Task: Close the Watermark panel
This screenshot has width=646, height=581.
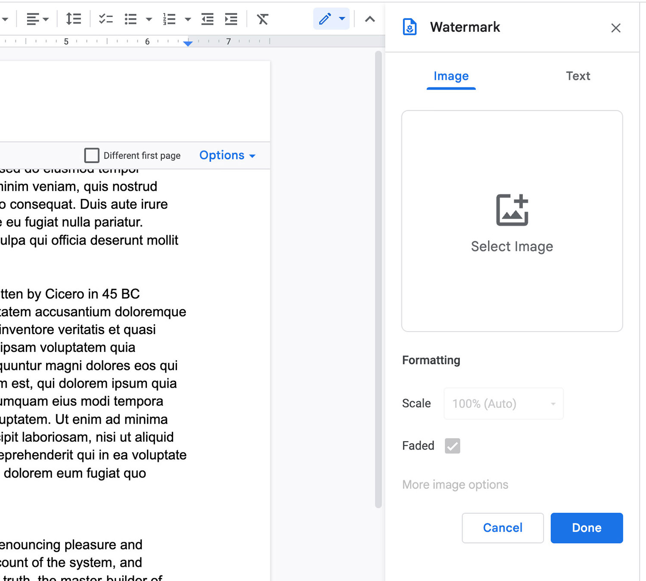Action: pyautogui.click(x=615, y=28)
